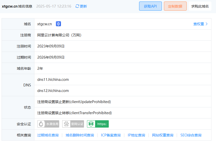Select registrar text 阿里云计算有限公司（万网）
The height and width of the screenshot is (144, 216).
click(59, 35)
